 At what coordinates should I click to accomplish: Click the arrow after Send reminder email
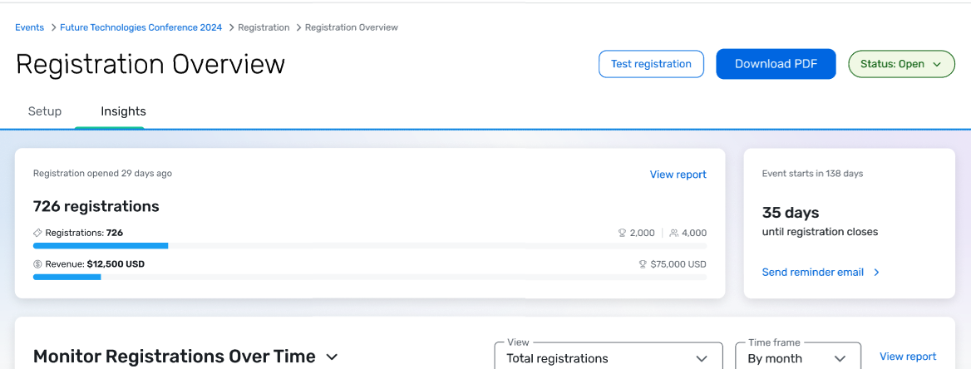pyautogui.click(x=876, y=273)
